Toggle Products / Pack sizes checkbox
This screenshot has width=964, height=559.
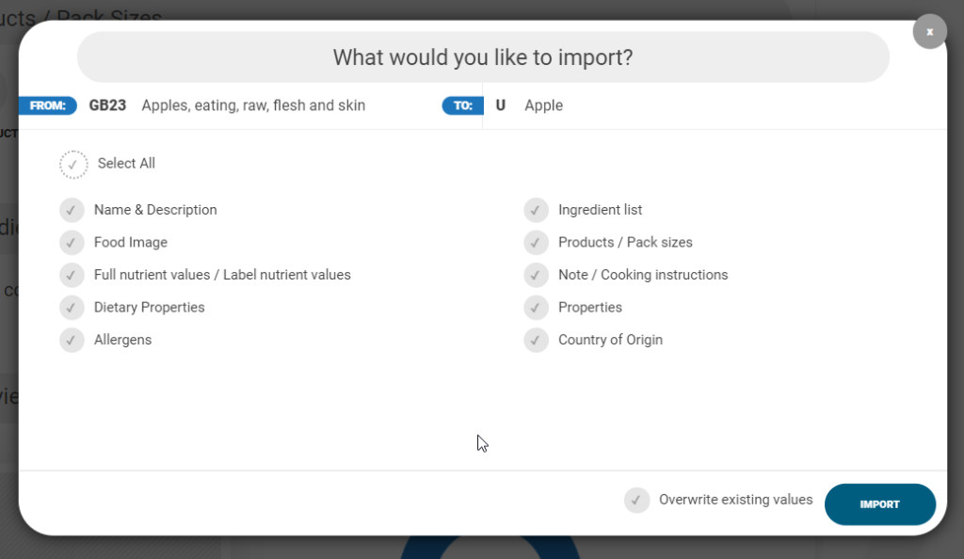(537, 243)
